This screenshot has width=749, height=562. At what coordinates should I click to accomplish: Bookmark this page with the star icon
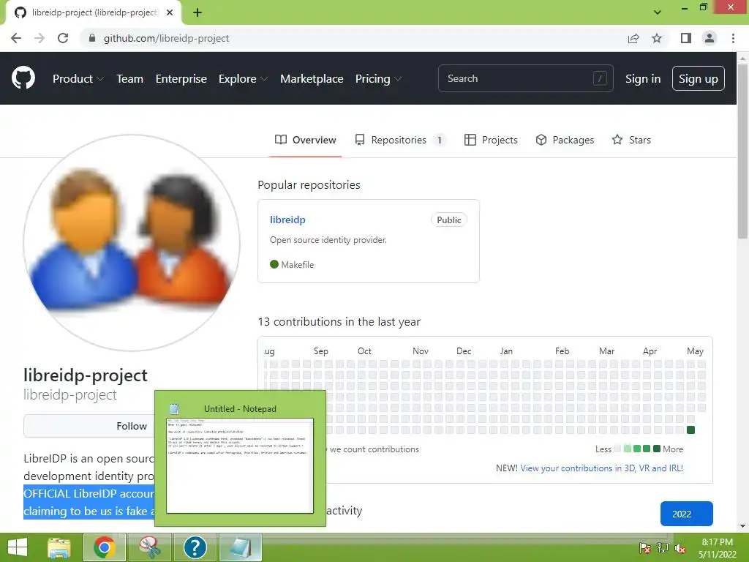657,38
